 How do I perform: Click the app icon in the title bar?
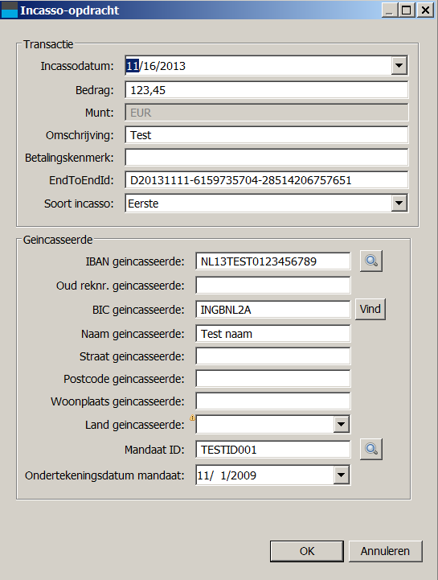click(x=9, y=10)
